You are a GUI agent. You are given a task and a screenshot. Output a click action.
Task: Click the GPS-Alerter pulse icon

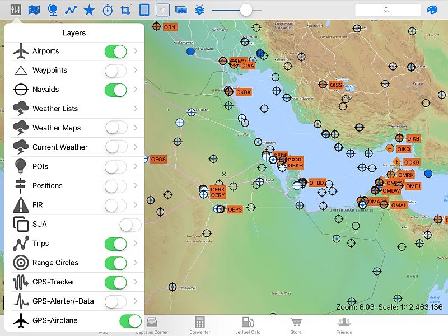pyautogui.click(x=21, y=301)
